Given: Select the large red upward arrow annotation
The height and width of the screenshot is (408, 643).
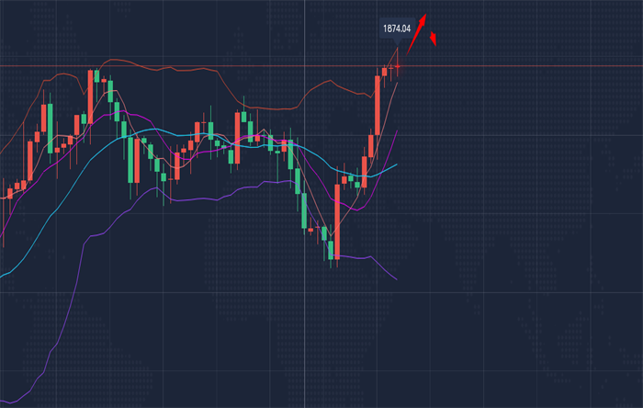Looking at the screenshot, I should 417,28.
